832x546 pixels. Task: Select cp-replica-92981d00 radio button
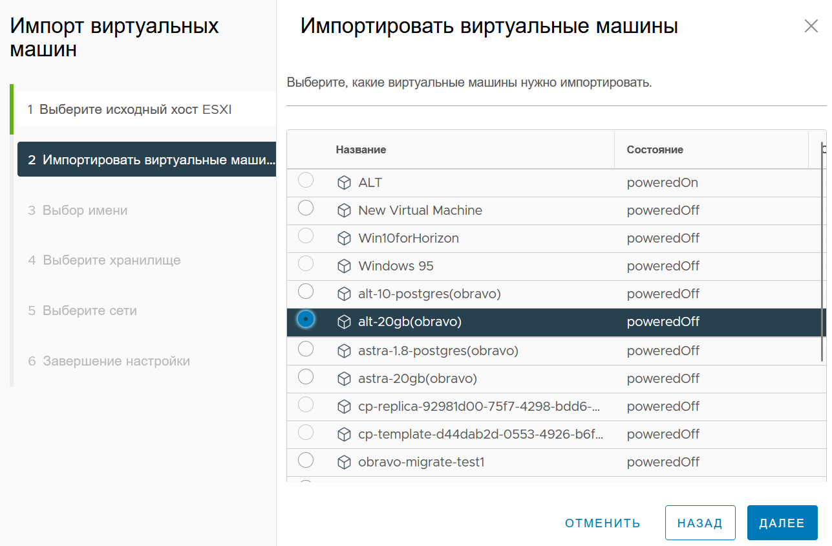(x=306, y=404)
